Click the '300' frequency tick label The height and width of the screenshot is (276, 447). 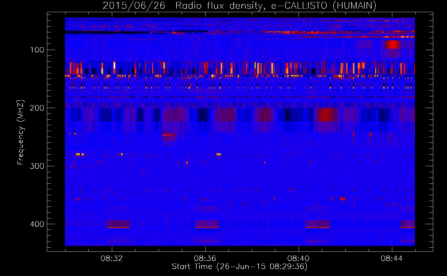[37, 166]
